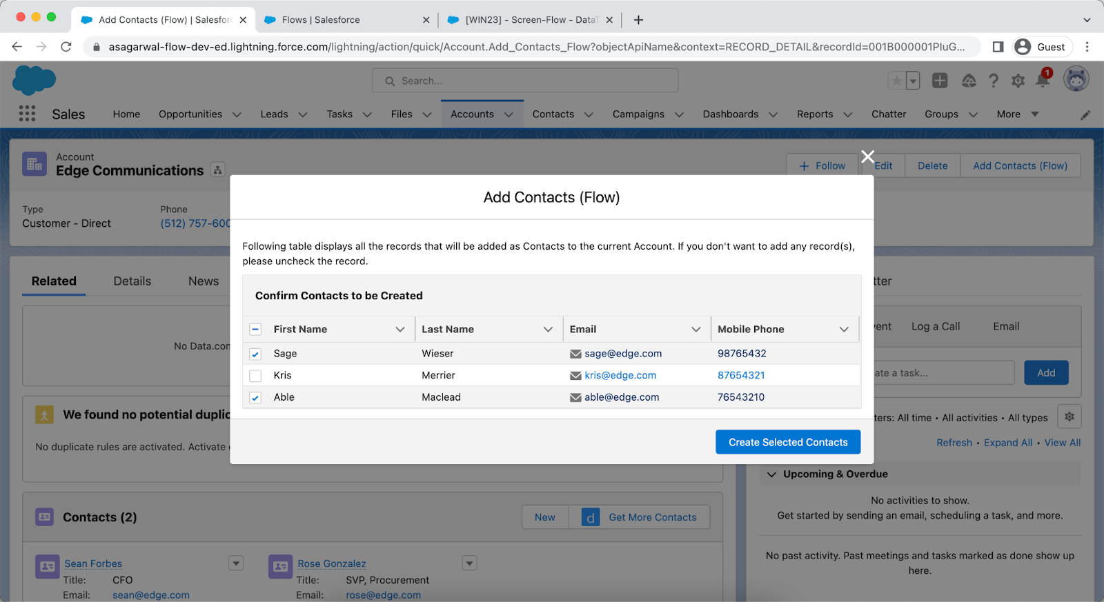Click the user avatar profile icon
Image resolution: width=1104 pixels, height=602 pixels.
tap(1076, 79)
